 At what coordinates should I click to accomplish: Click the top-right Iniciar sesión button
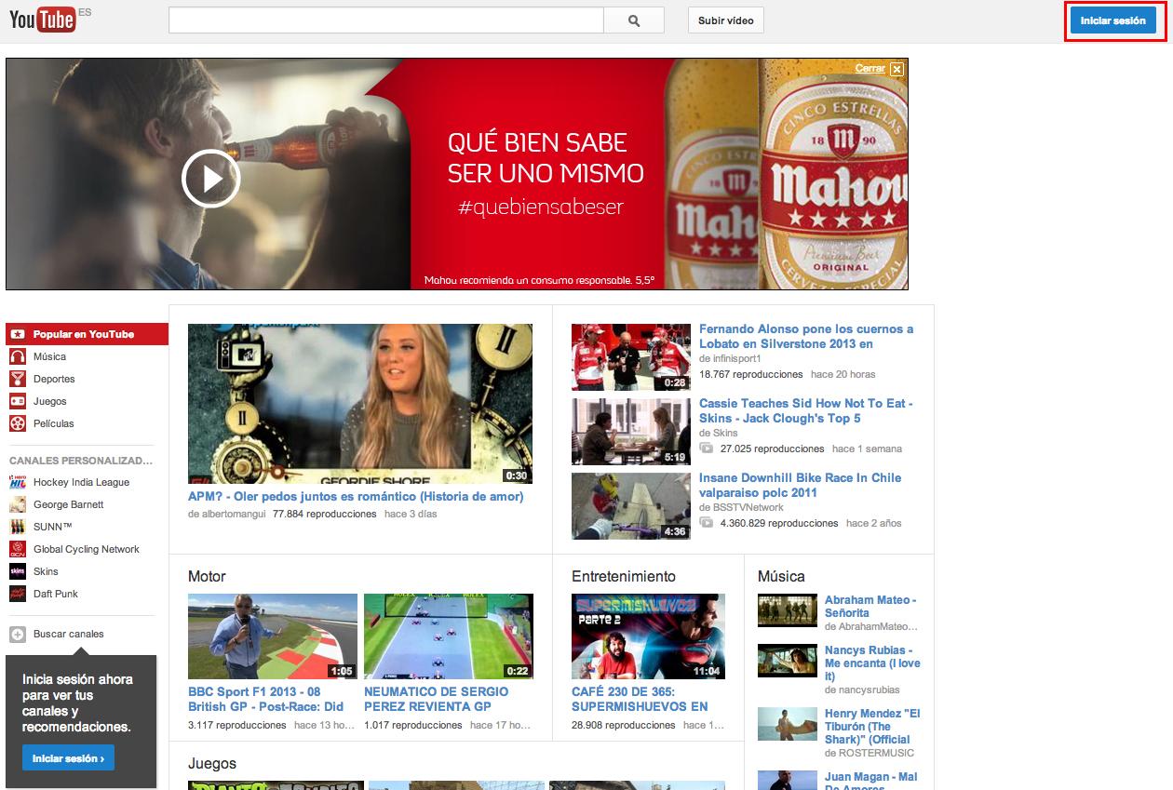[x=1113, y=20]
